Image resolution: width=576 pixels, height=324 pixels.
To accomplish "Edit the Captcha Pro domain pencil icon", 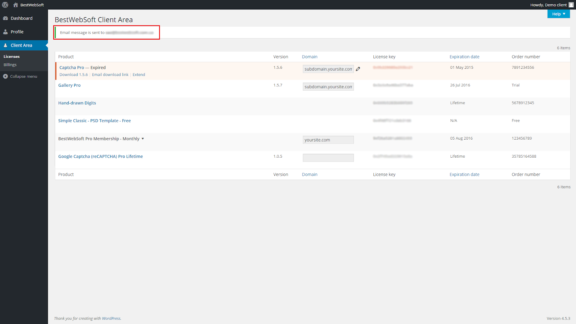I will click(358, 69).
